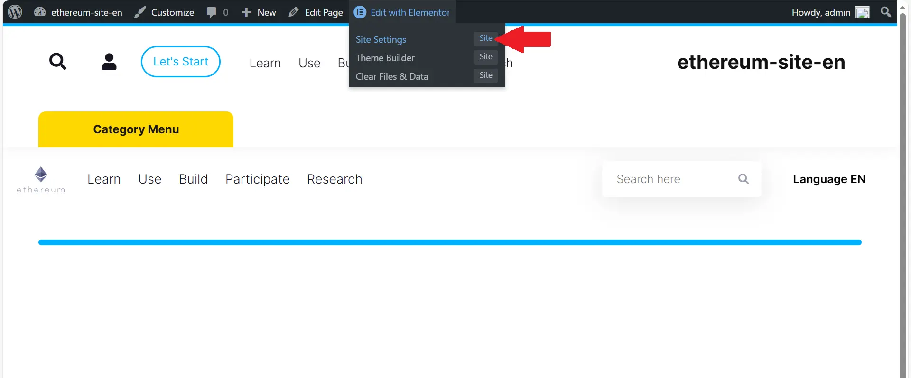Click the user account person icon
Viewport: 911px width, 378px height.
click(109, 62)
